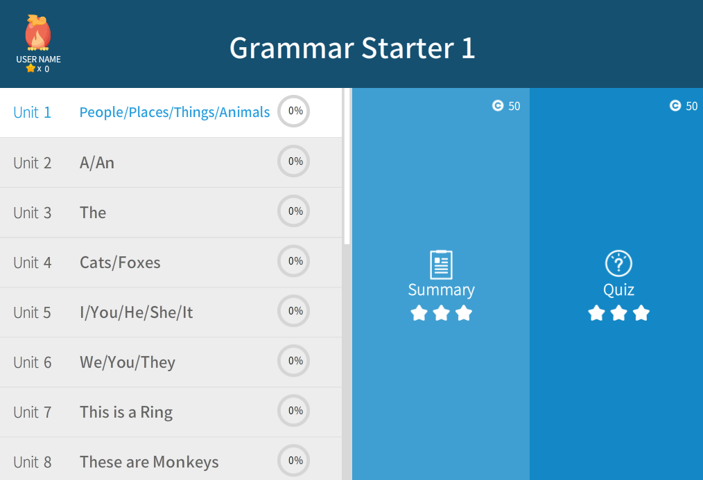Choose Unit 6 We/You/They
Image resolution: width=703 pixels, height=480 pixels.
pos(128,362)
